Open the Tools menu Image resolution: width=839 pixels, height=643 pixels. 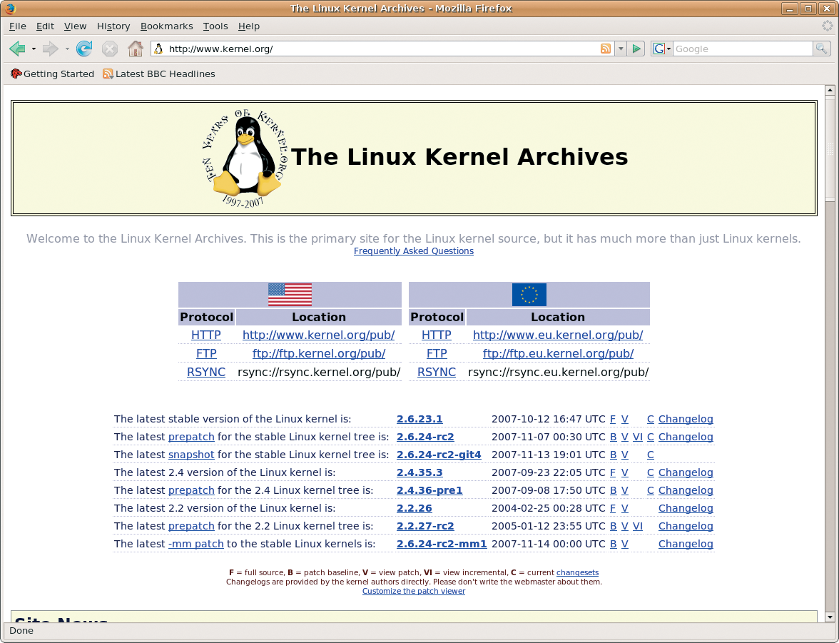coord(215,26)
